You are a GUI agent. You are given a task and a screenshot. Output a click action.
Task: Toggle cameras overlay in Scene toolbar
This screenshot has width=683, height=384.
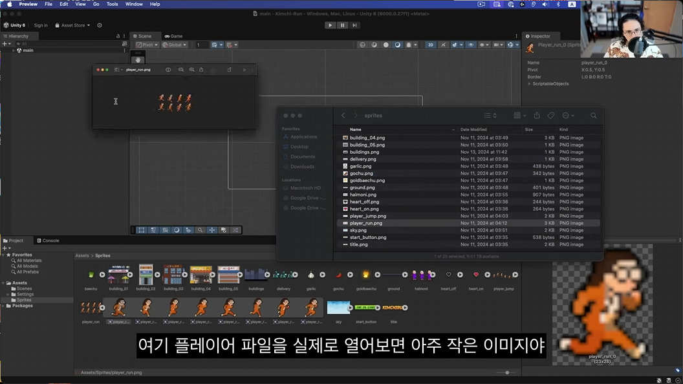224,230
